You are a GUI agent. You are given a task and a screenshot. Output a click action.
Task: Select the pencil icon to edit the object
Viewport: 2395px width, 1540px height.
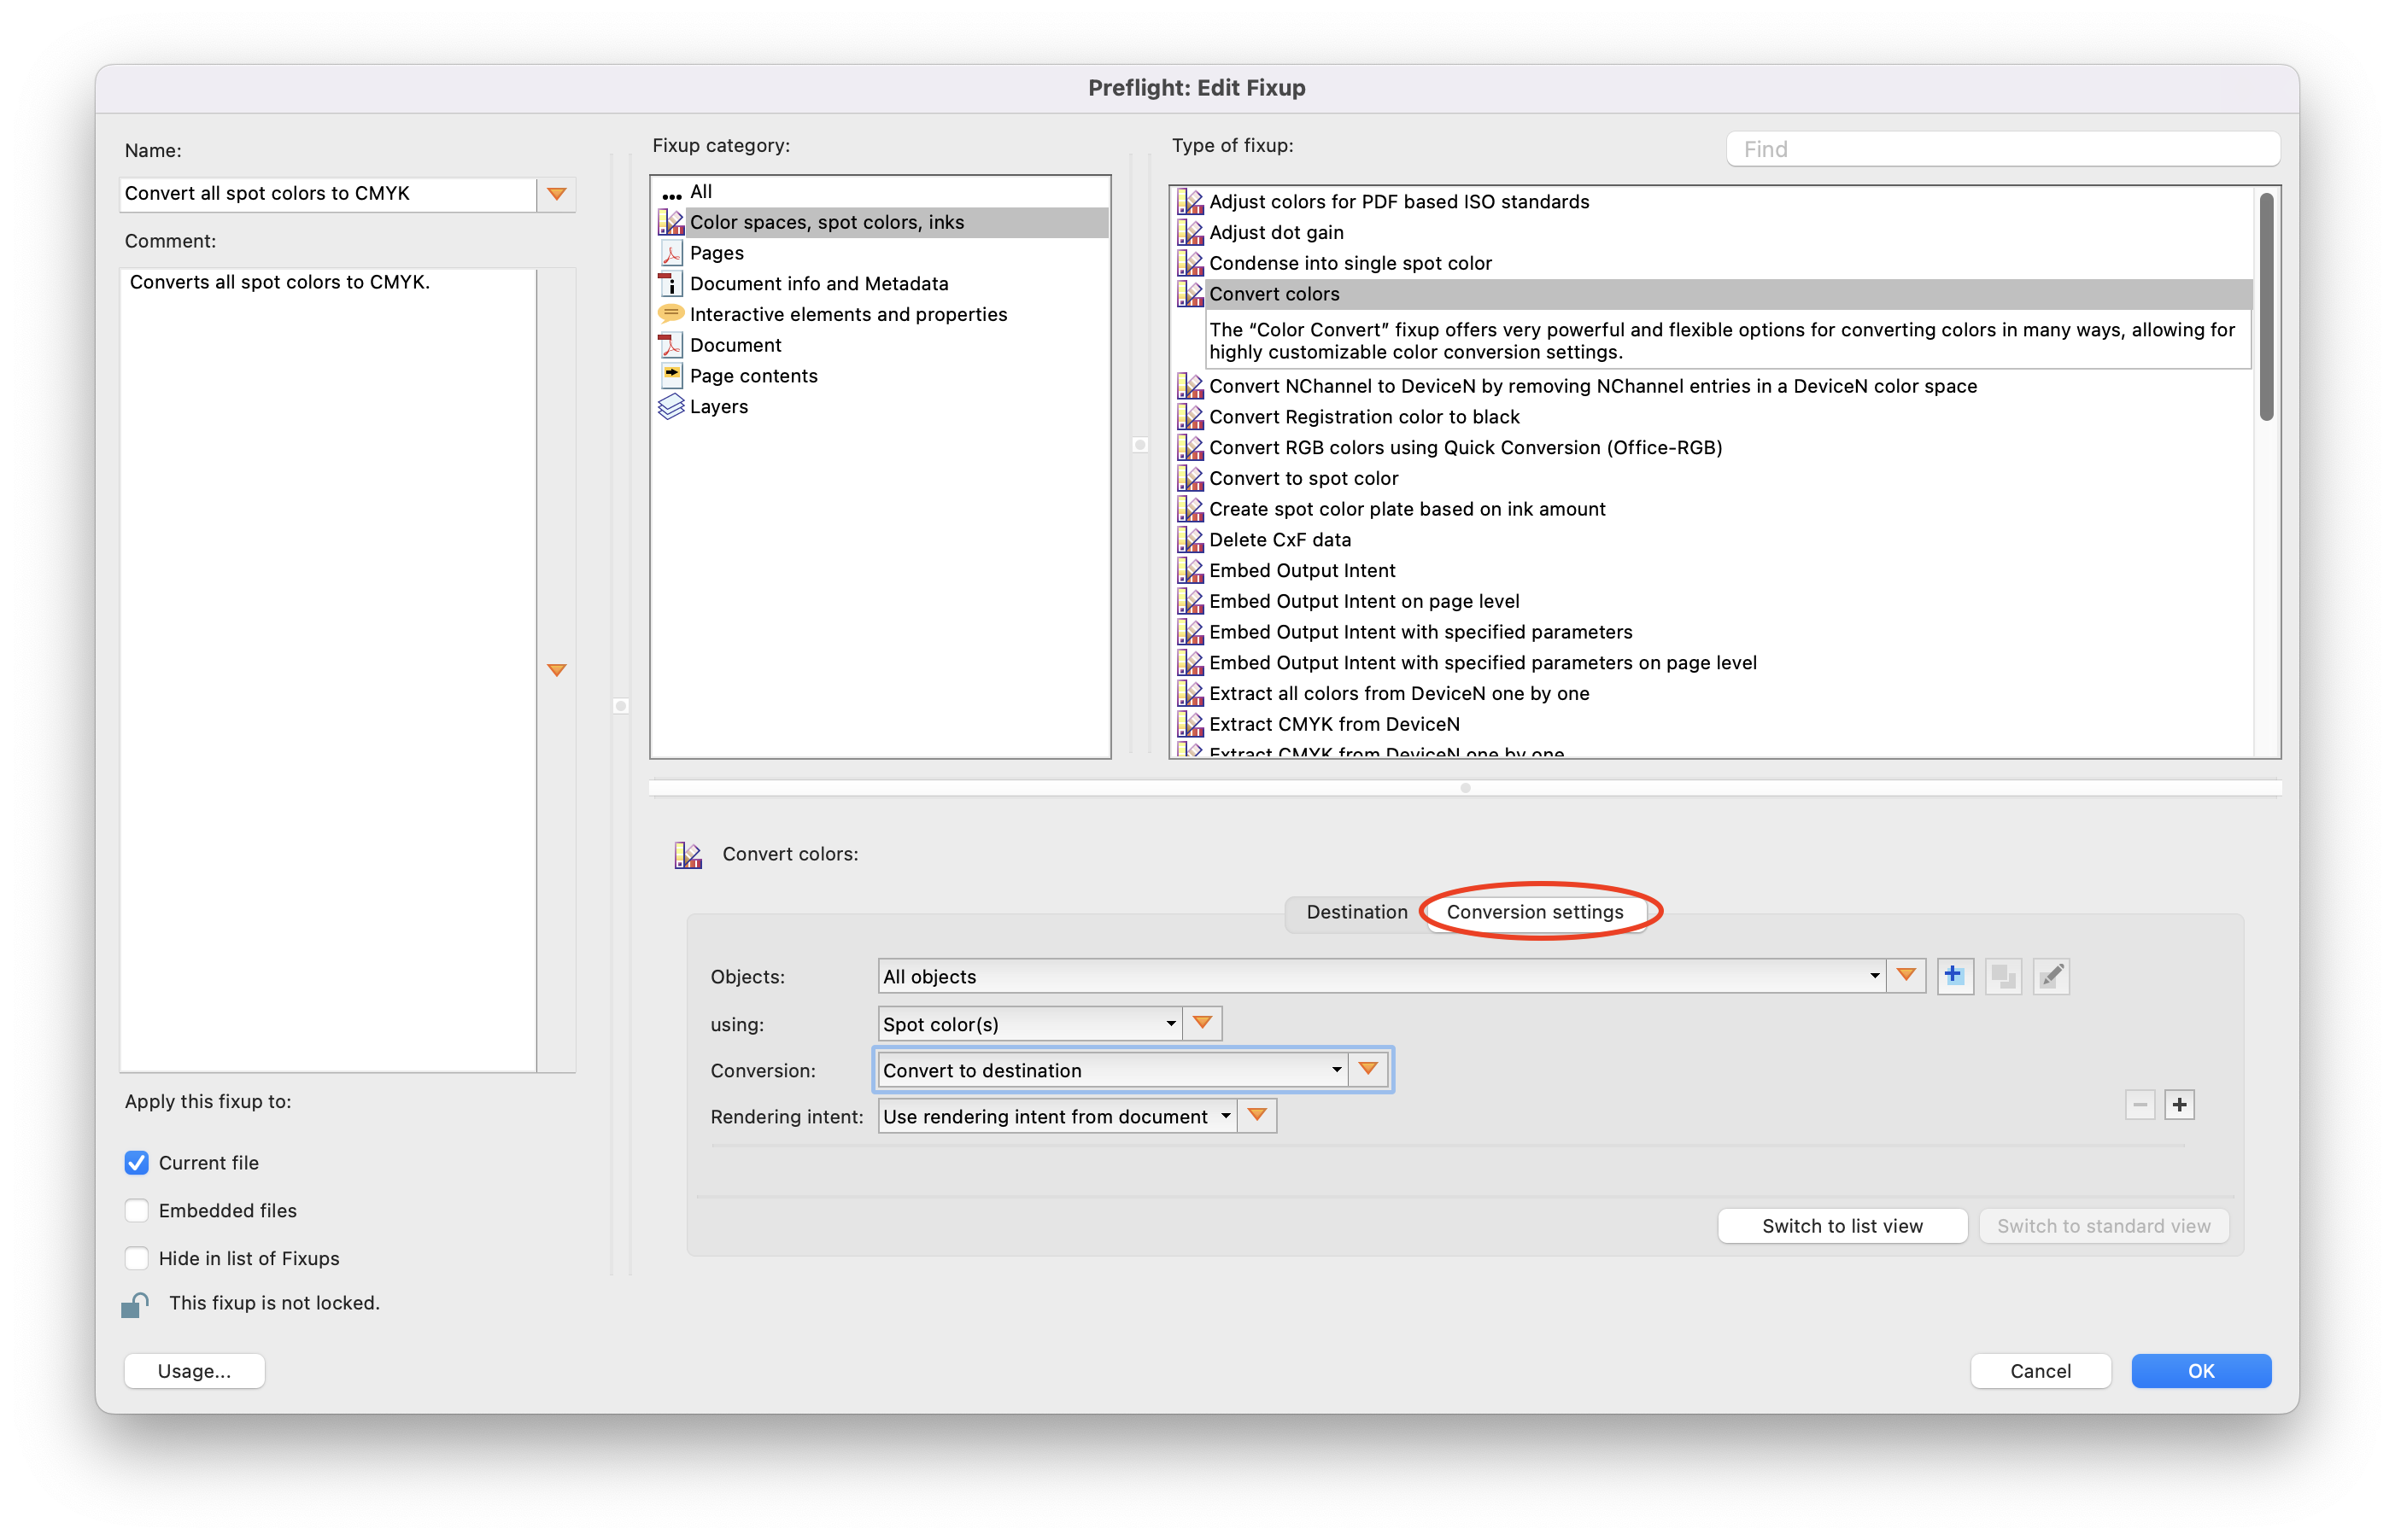coord(2050,976)
